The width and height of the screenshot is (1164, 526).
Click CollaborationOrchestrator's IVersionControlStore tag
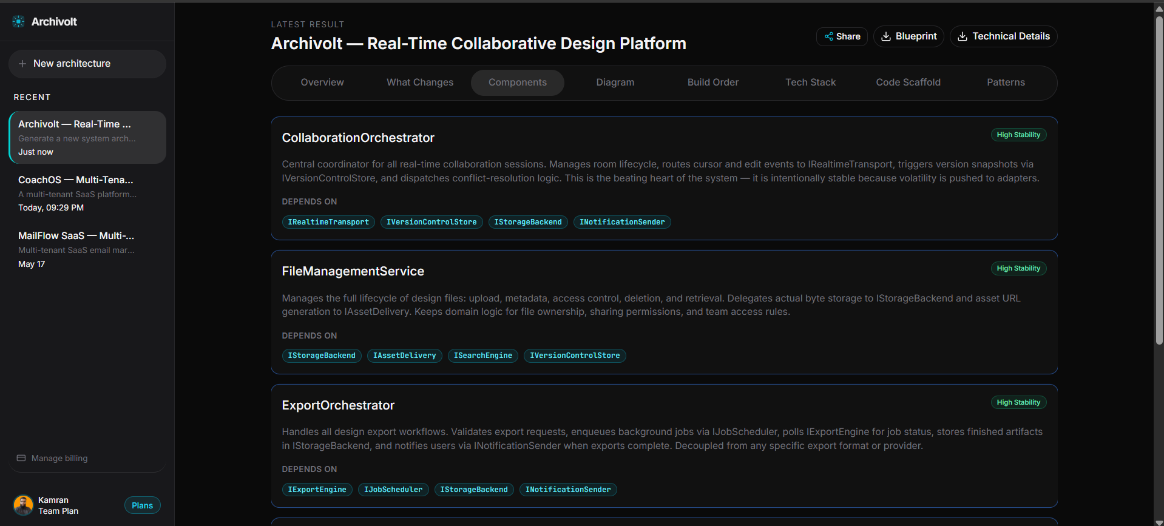pyautogui.click(x=431, y=222)
